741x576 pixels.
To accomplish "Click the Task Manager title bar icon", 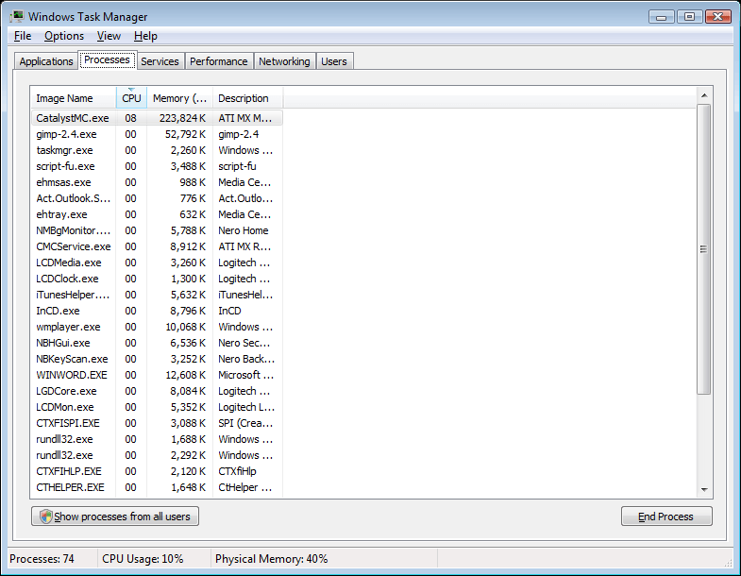I will pyautogui.click(x=17, y=17).
